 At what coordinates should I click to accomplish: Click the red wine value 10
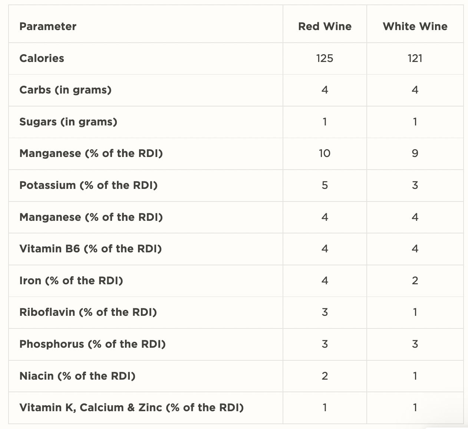click(x=325, y=154)
